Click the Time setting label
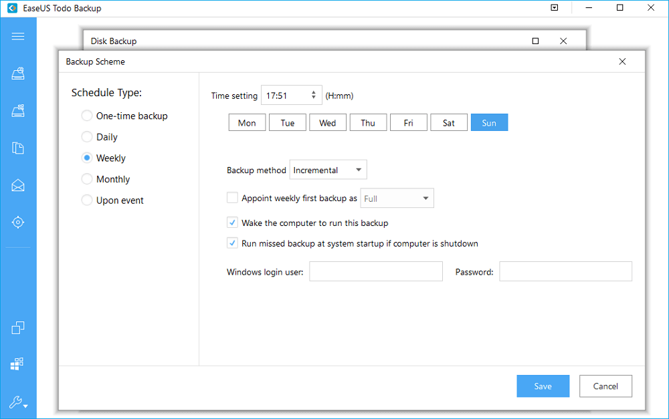The height and width of the screenshot is (419, 669). [234, 96]
